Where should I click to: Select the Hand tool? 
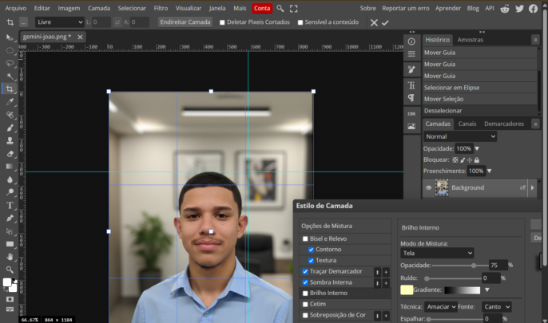tap(10, 257)
